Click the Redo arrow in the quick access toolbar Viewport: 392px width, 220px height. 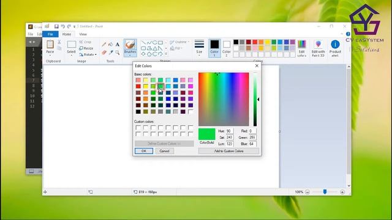pos(69,26)
